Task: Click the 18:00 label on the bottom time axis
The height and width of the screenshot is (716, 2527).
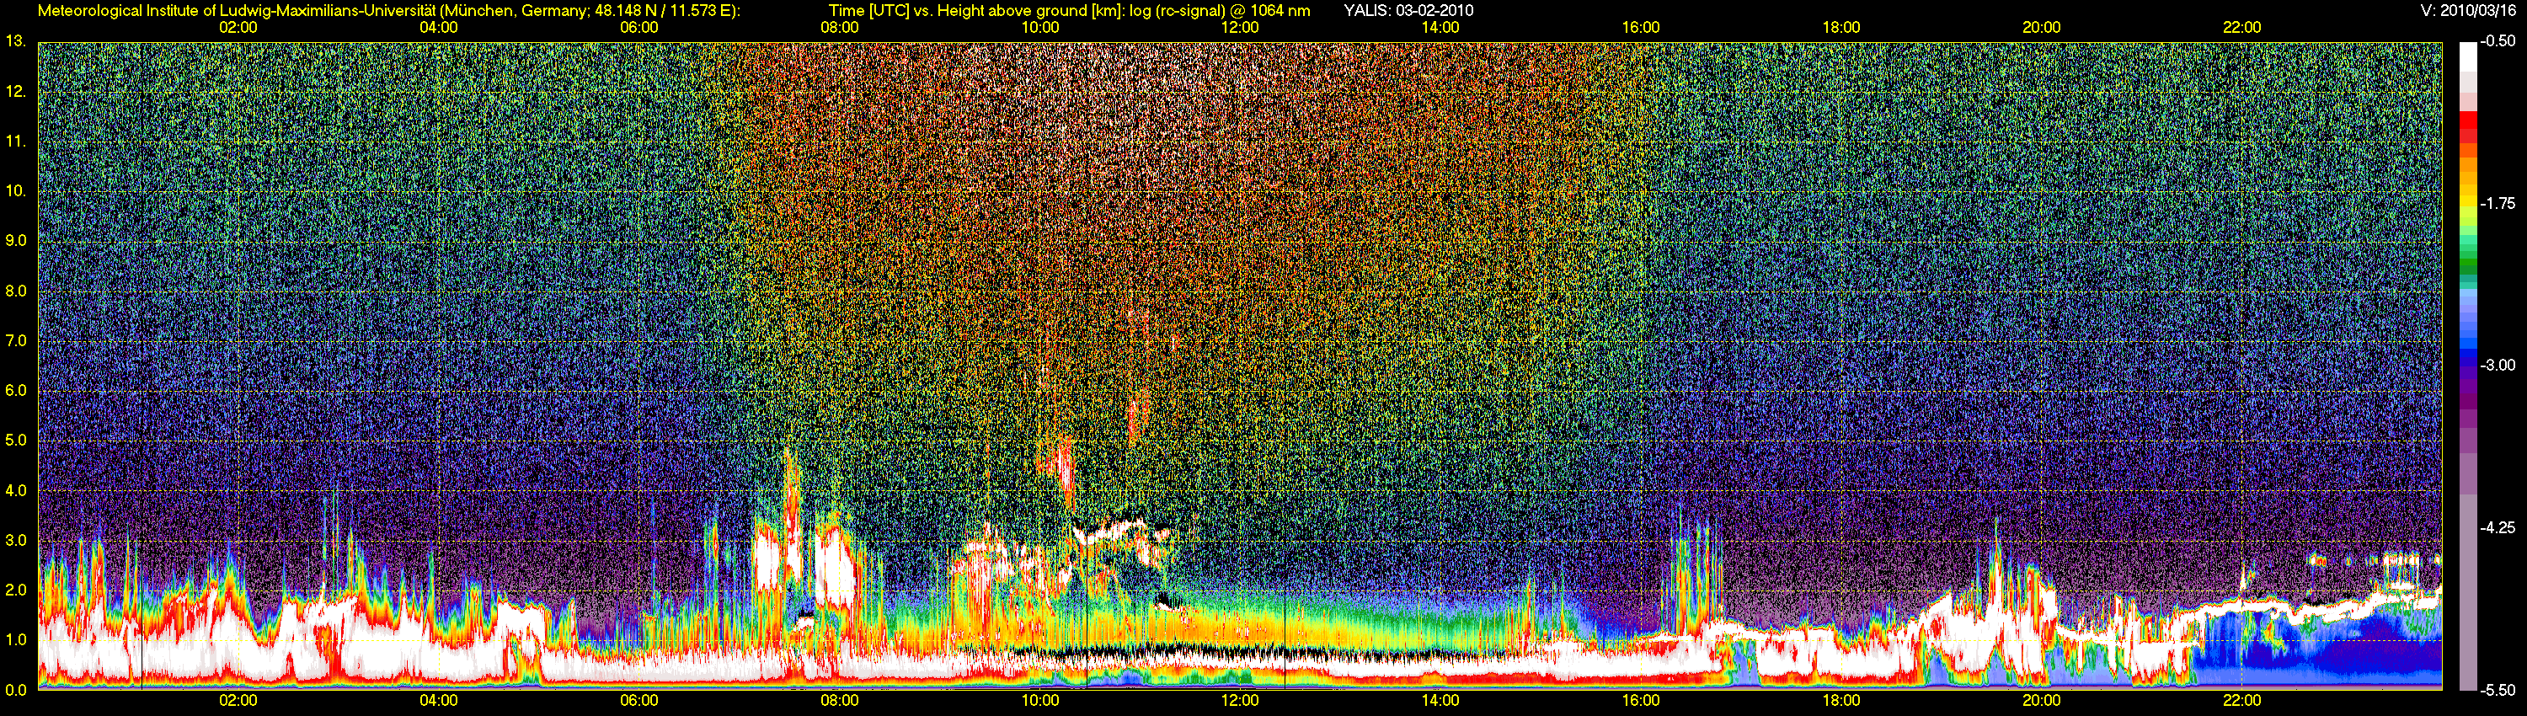Action: coord(1841,700)
